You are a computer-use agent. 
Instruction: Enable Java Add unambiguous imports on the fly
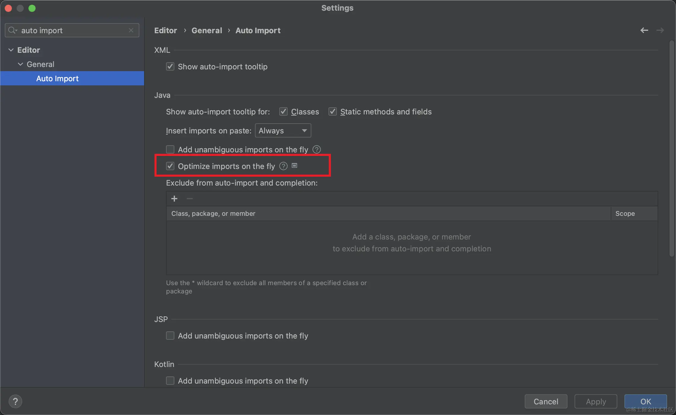coord(170,149)
